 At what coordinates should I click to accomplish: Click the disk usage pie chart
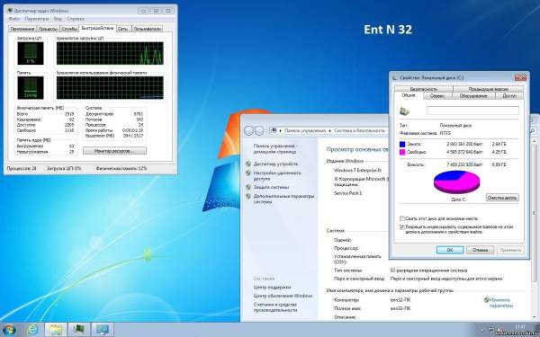click(456, 182)
